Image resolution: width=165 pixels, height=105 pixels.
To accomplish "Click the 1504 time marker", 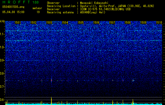I will [65, 23].
